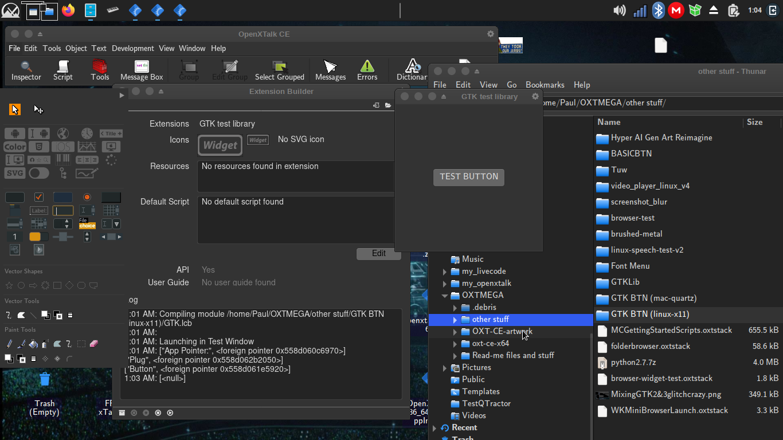783x440 pixels.
Task: Pick the horizontal scrollbar control
Action: point(111,237)
